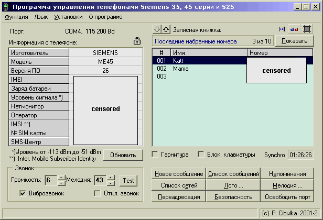The image size is (323, 220).
Task: Open the О программе menu
Action: pos(105,17)
